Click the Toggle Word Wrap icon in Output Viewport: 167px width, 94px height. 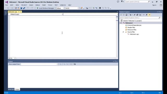click(x=75, y=64)
